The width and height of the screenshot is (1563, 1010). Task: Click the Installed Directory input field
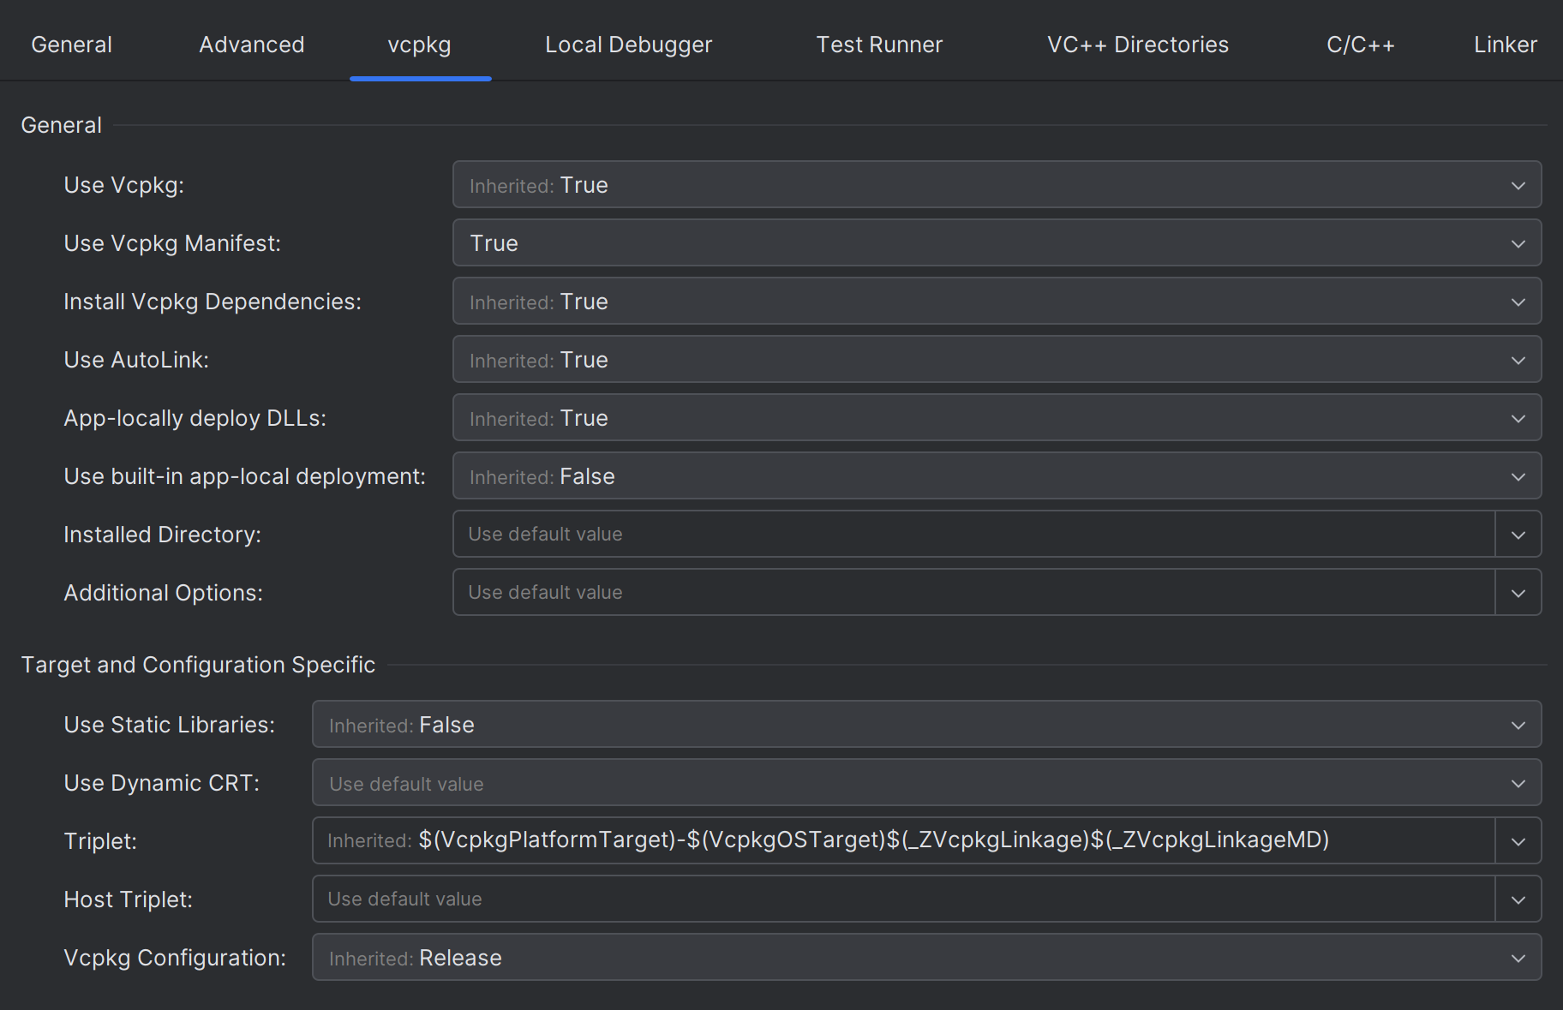pos(973,534)
